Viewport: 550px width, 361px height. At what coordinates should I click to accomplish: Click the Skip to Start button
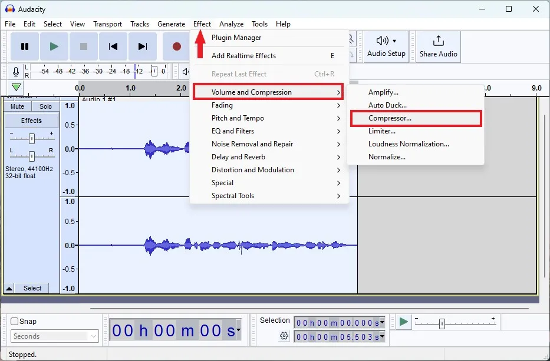click(x=113, y=46)
